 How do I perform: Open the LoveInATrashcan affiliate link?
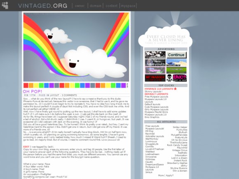coord(155,149)
